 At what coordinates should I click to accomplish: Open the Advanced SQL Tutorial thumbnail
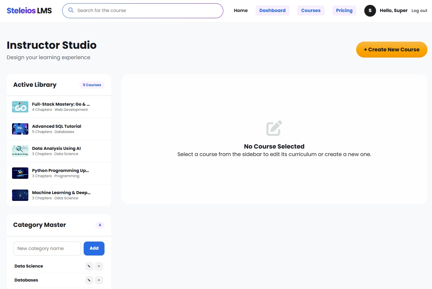coord(20,129)
